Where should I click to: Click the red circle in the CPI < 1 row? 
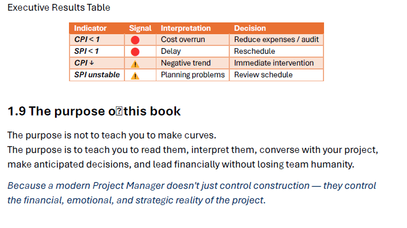pyautogui.click(x=135, y=40)
